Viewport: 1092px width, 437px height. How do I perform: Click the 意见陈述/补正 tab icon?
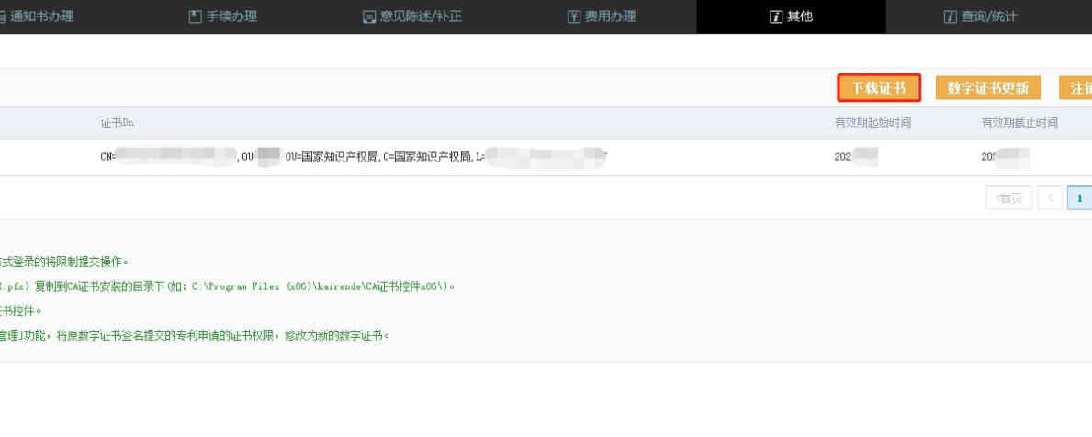pyautogui.click(x=369, y=17)
